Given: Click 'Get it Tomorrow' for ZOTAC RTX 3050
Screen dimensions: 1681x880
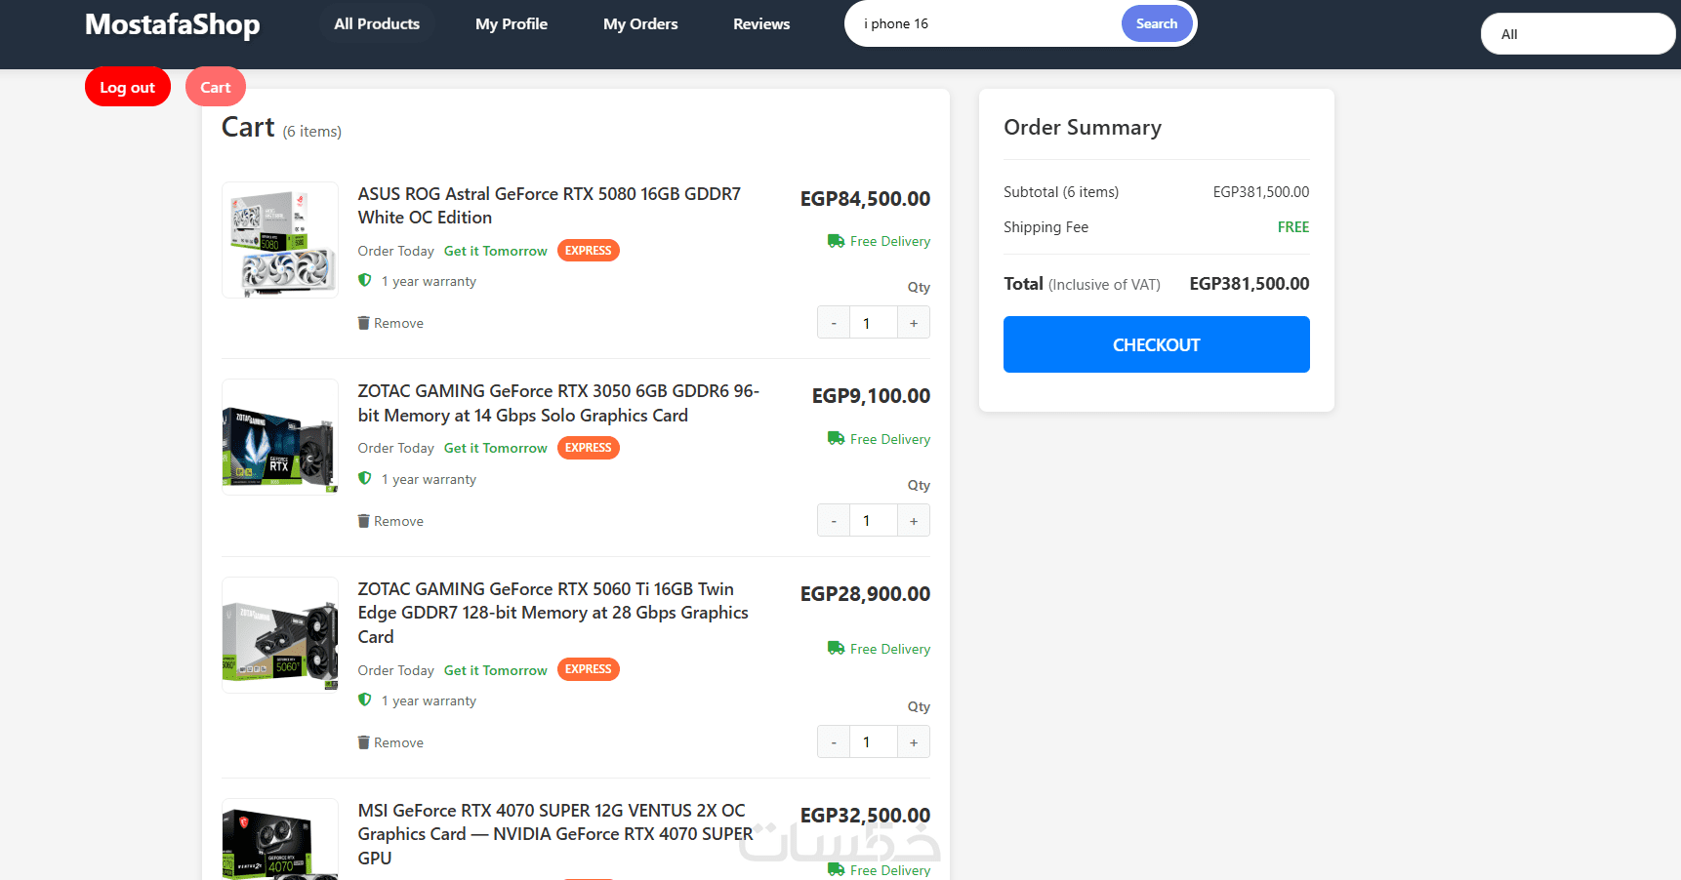Looking at the screenshot, I should click(x=496, y=448).
